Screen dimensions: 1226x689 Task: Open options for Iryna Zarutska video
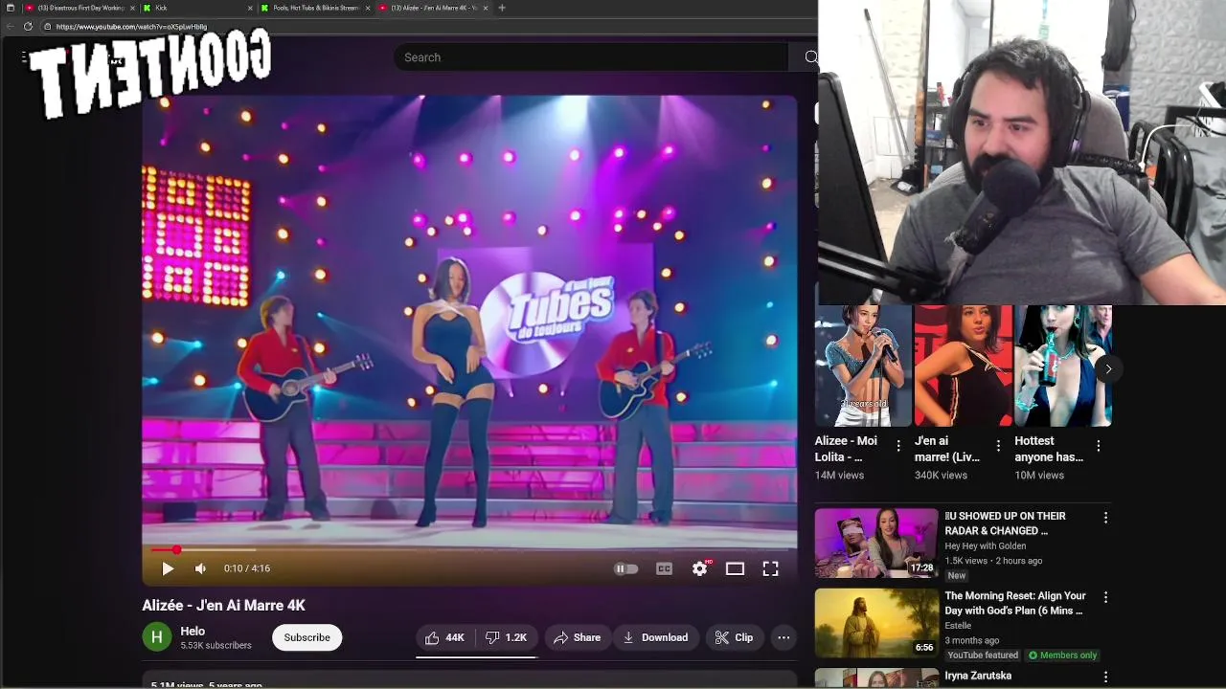coord(1105,677)
